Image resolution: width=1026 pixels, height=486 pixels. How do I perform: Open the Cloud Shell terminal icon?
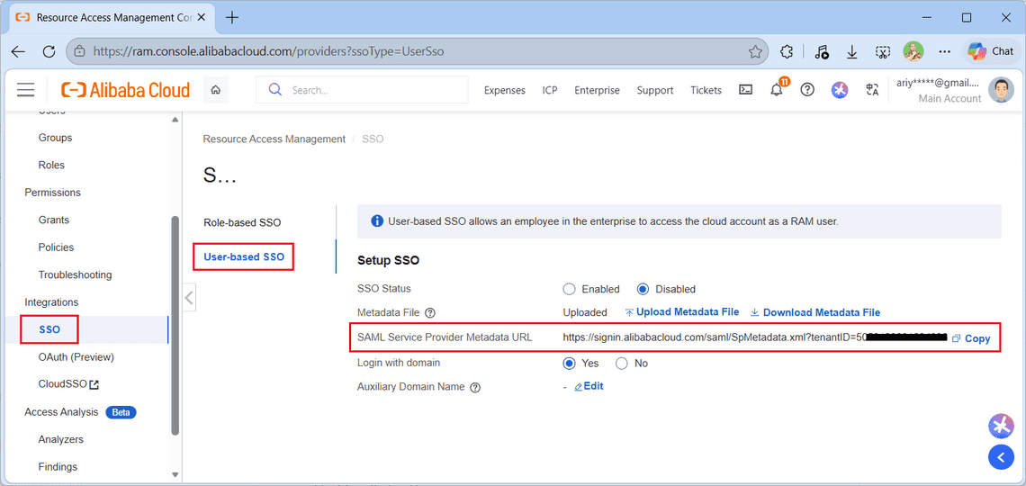click(x=745, y=90)
